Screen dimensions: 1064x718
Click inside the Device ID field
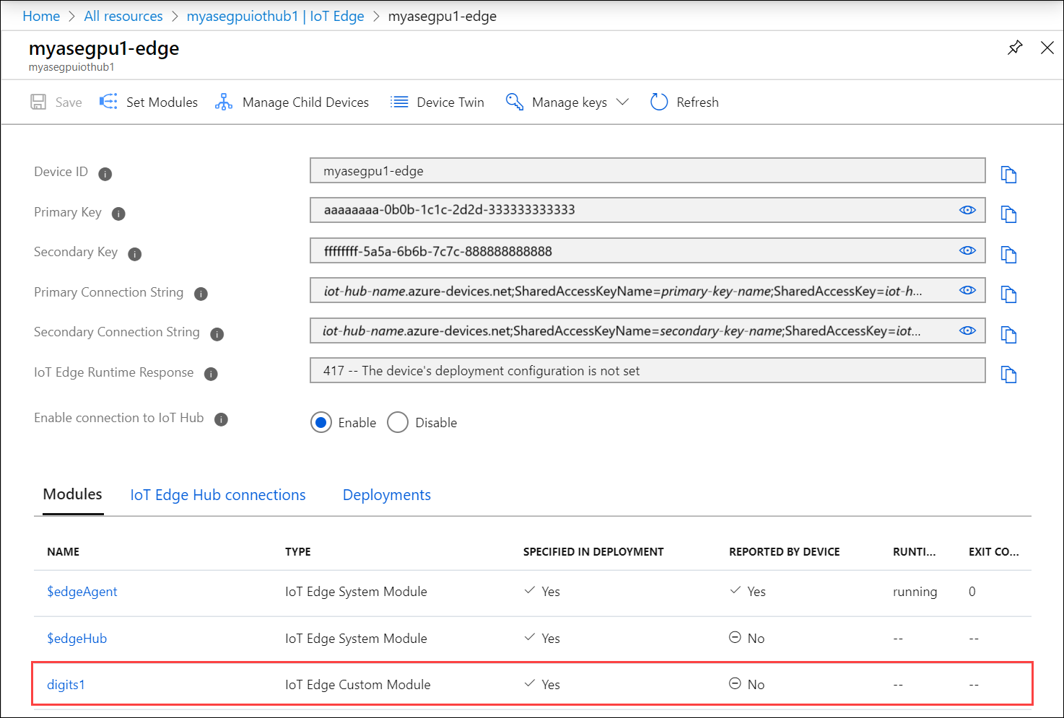tap(647, 170)
